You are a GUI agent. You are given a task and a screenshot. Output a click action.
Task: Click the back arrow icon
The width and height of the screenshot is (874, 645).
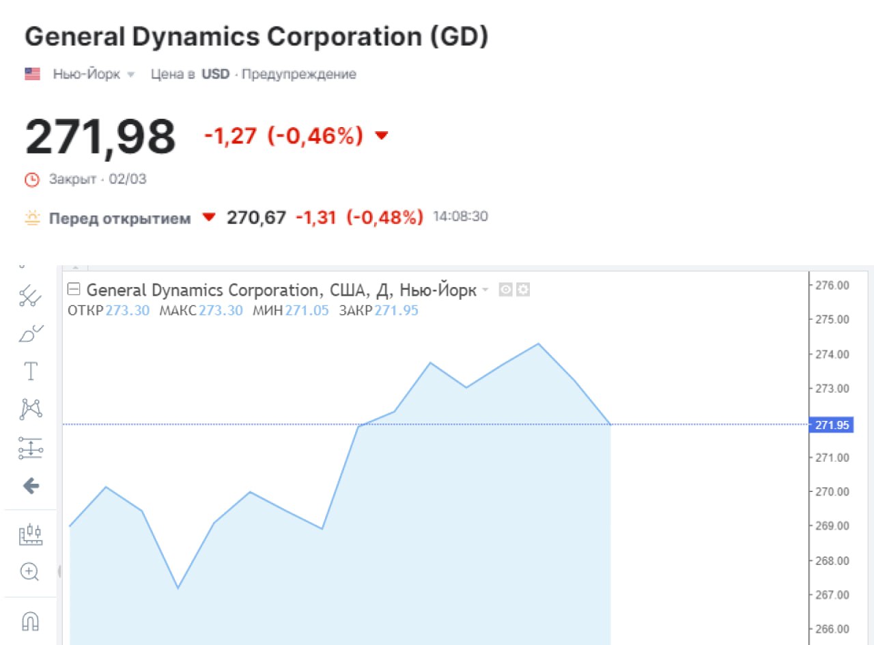pyautogui.click(x=30, y=486)
